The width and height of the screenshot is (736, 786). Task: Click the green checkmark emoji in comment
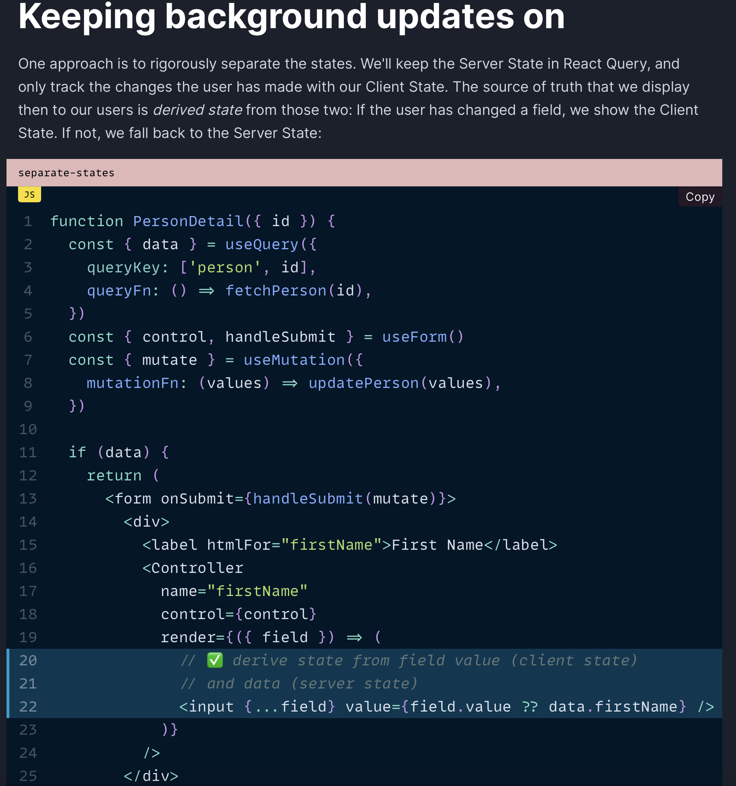click(x=215, y=660)
